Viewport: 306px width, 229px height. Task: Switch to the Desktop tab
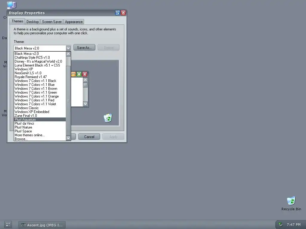[33, 21]
